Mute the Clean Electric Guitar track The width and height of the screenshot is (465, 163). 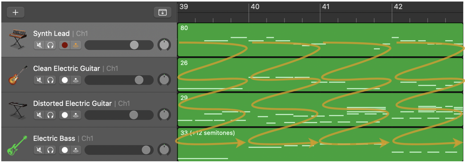39,80
